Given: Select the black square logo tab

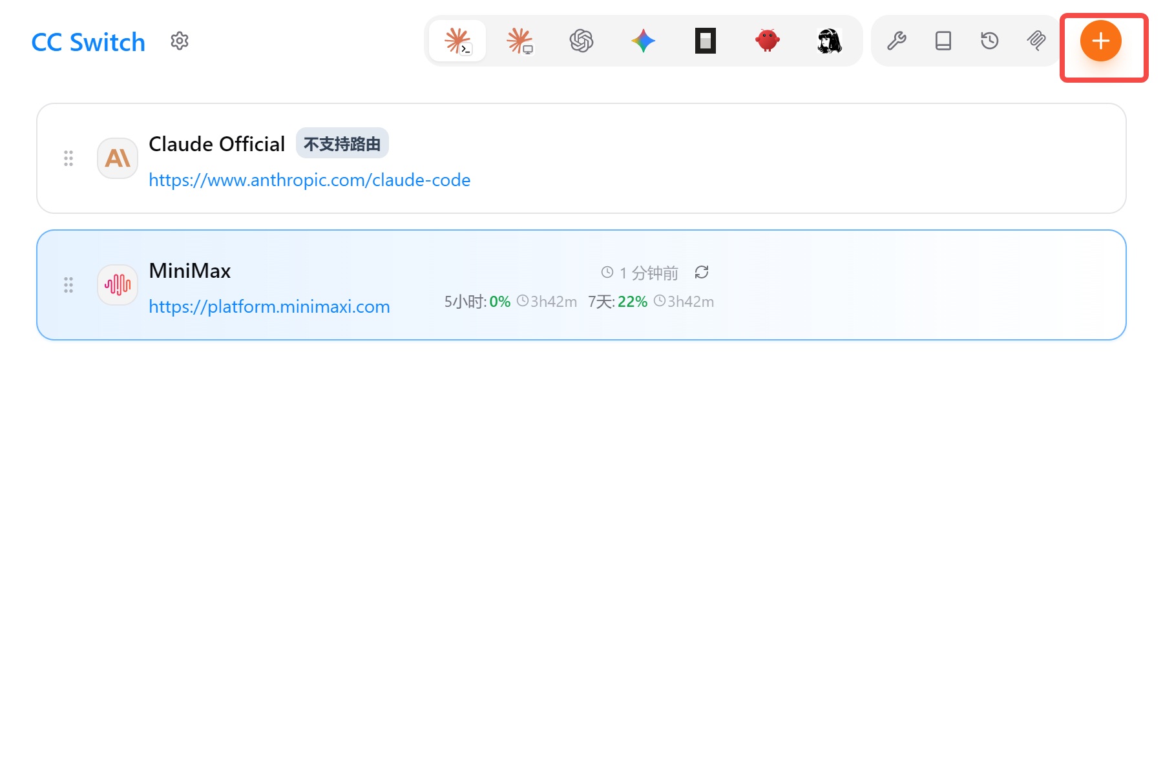Looking at the screenshot, I should (706, 41).
